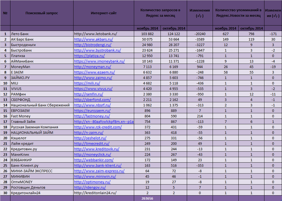Select the news change value -171

[273, 34]
